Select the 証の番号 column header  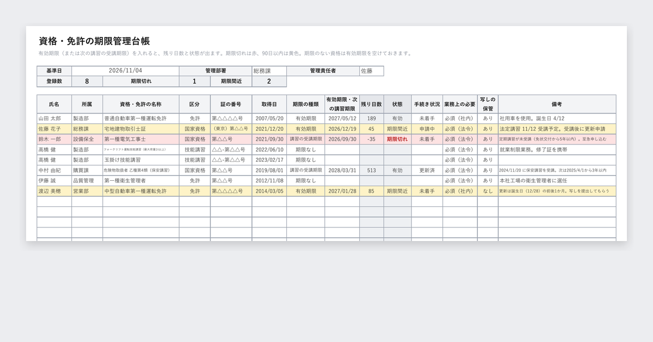(x=231, y=104)
